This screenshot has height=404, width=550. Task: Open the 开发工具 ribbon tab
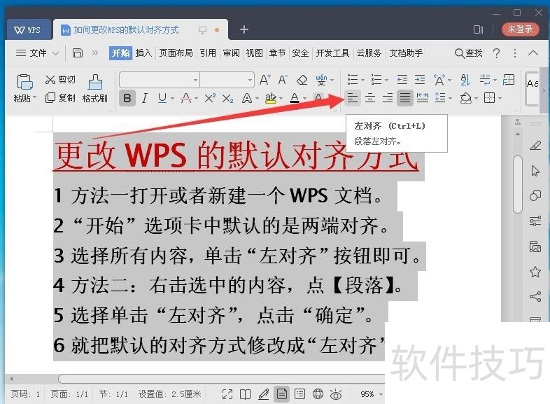pos(332,53)
